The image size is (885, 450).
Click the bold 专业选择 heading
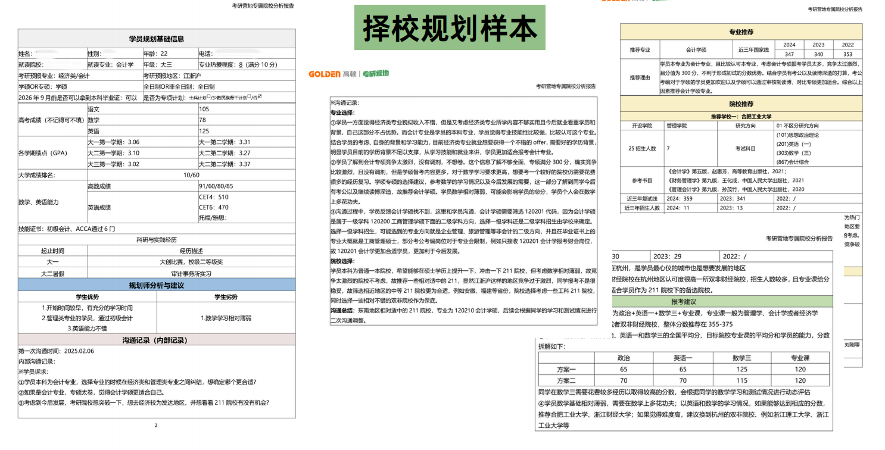point(342,112)
